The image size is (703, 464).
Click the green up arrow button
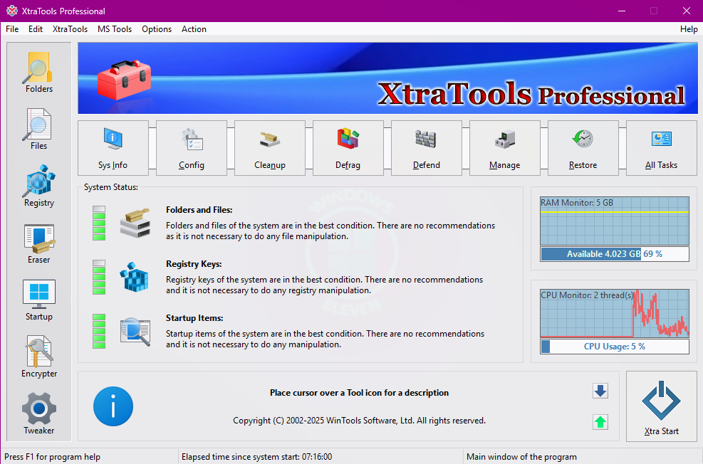point(600,422)
